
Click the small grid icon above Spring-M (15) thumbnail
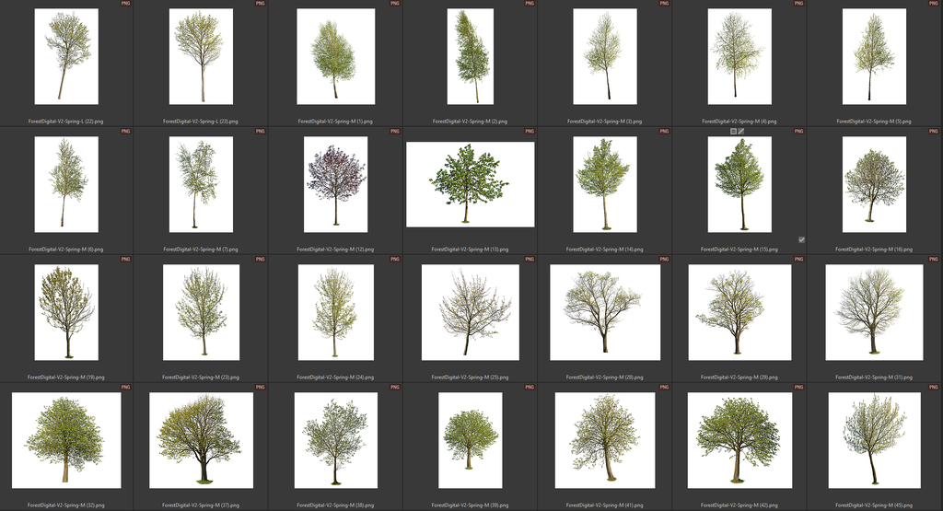(733, 132)
